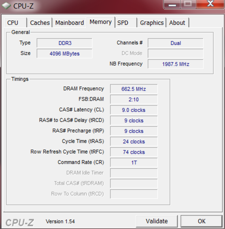Click the maximize button in title bar

coord(188,4)
